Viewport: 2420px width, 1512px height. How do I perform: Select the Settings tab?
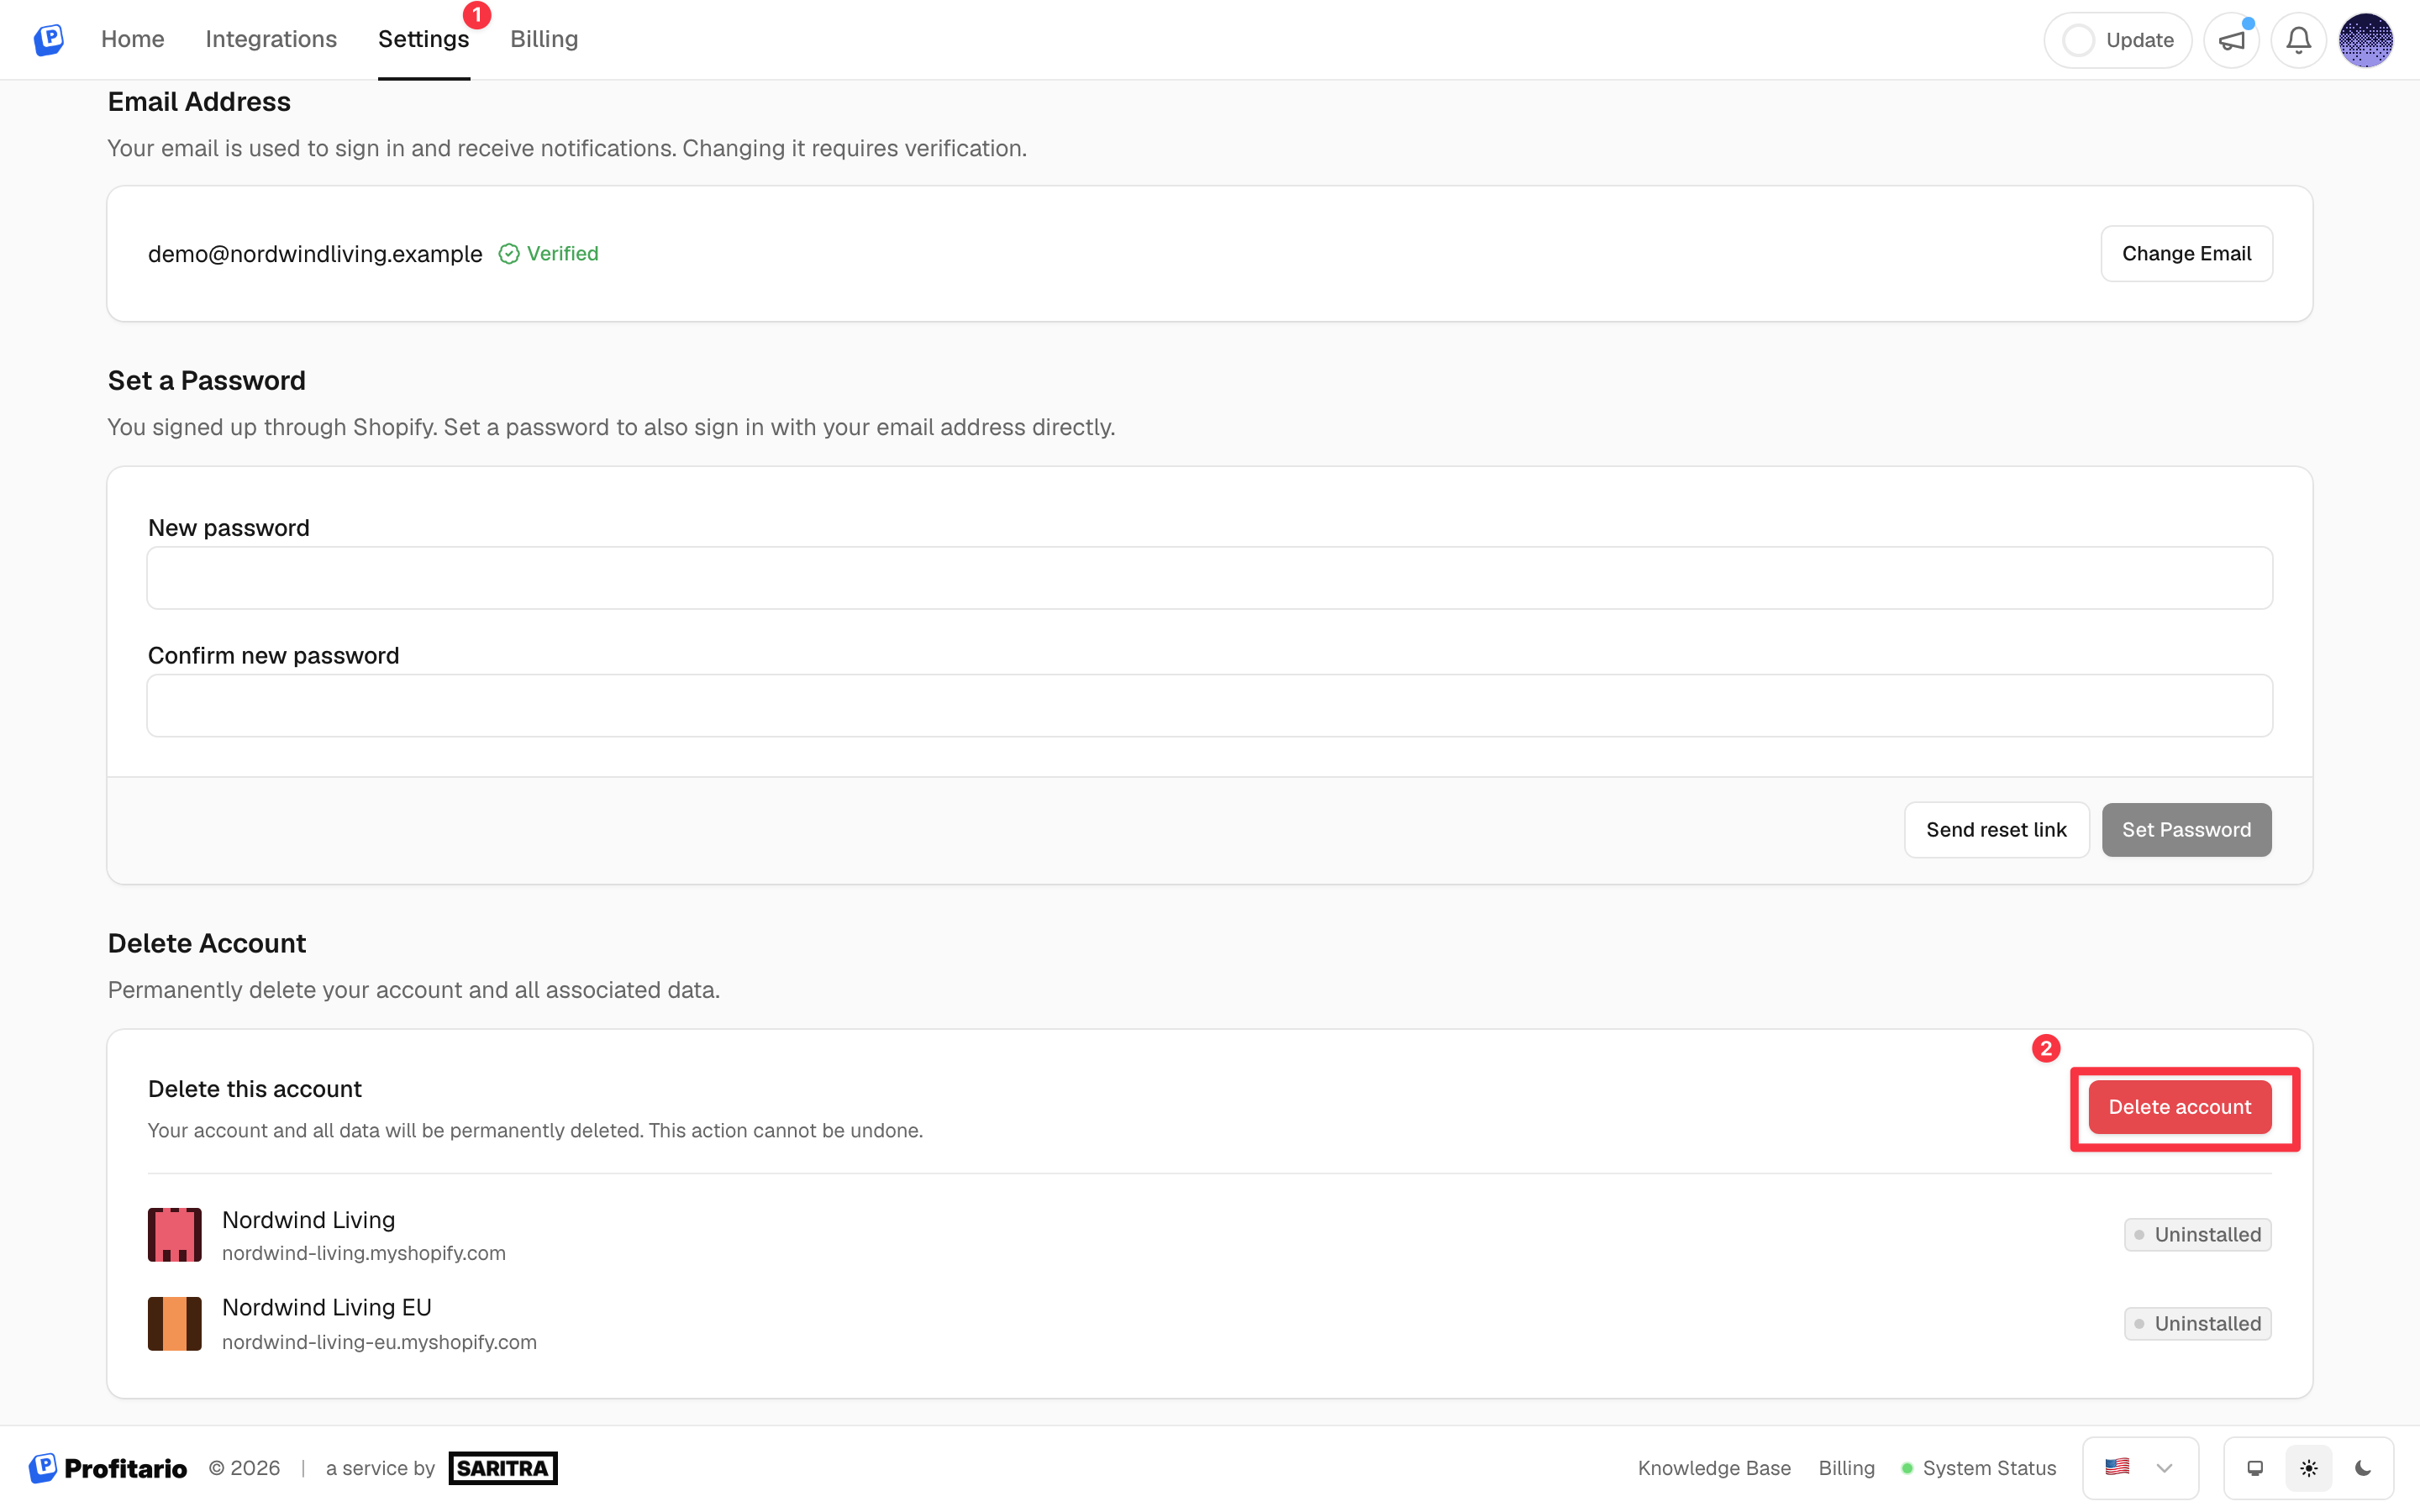tap(423, 39)
